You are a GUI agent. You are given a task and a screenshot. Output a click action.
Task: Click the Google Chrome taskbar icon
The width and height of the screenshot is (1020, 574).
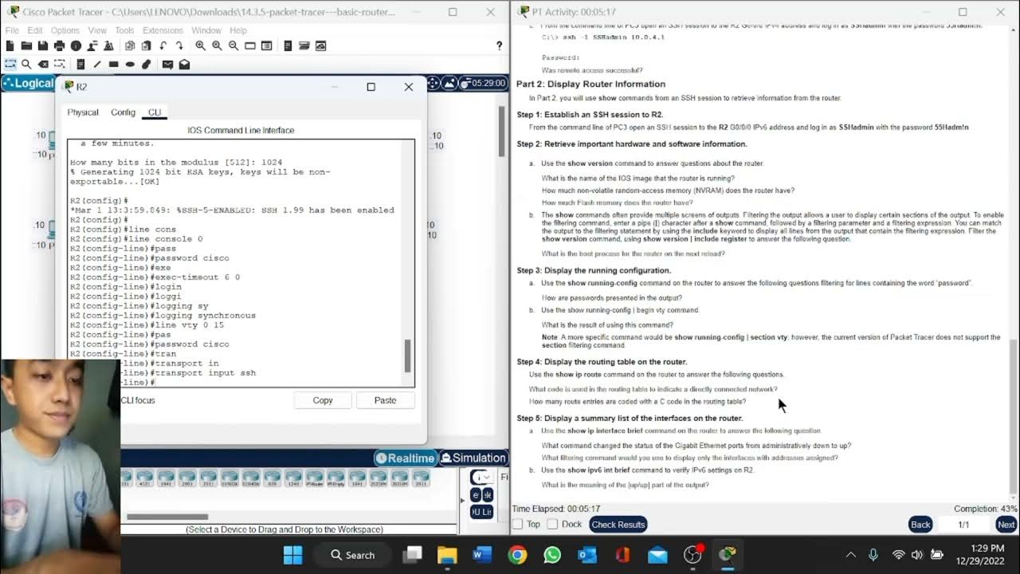(x=517, y=555)
